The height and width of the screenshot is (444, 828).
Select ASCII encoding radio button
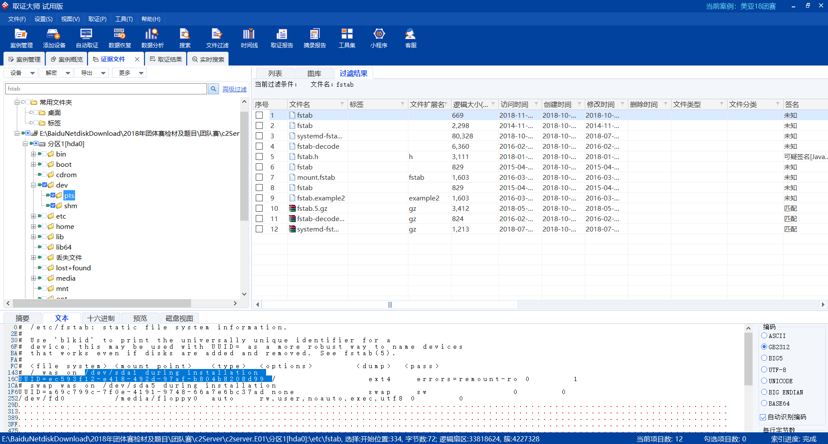coord(764,335)
